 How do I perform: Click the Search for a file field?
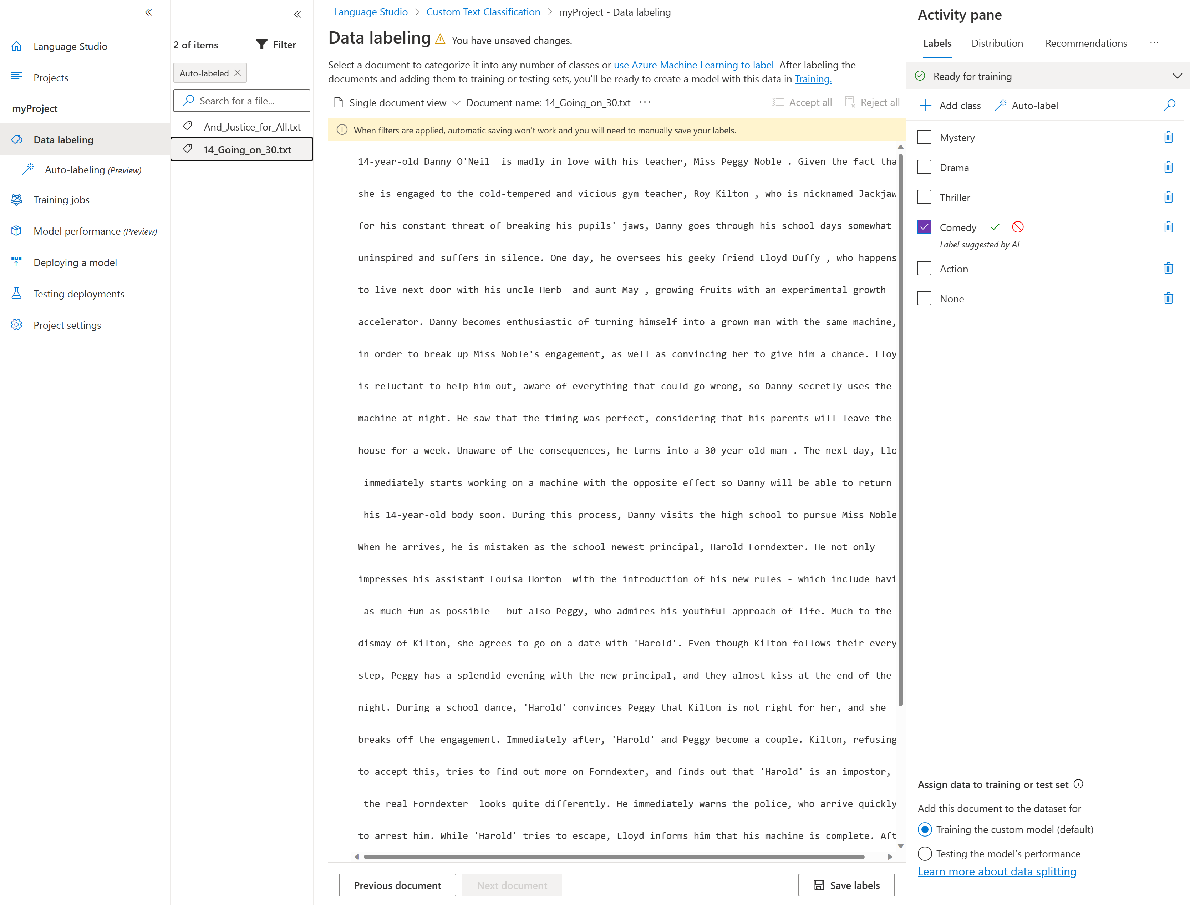(242, 101)
